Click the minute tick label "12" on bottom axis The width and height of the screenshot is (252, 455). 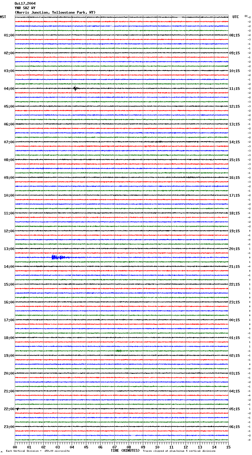(x=186, y=447)
